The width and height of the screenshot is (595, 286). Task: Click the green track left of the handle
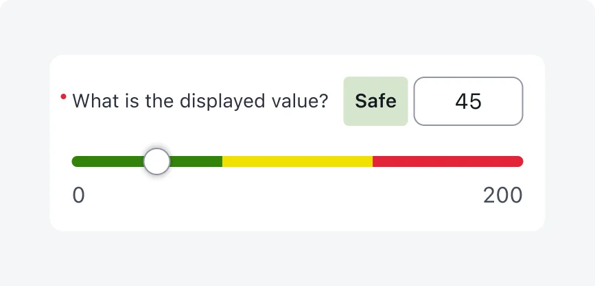pos(108,161)
